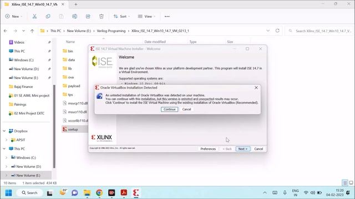Screen dimensions: 355x199
Task: Click the Explorer search box
Action: coord(319,31)
